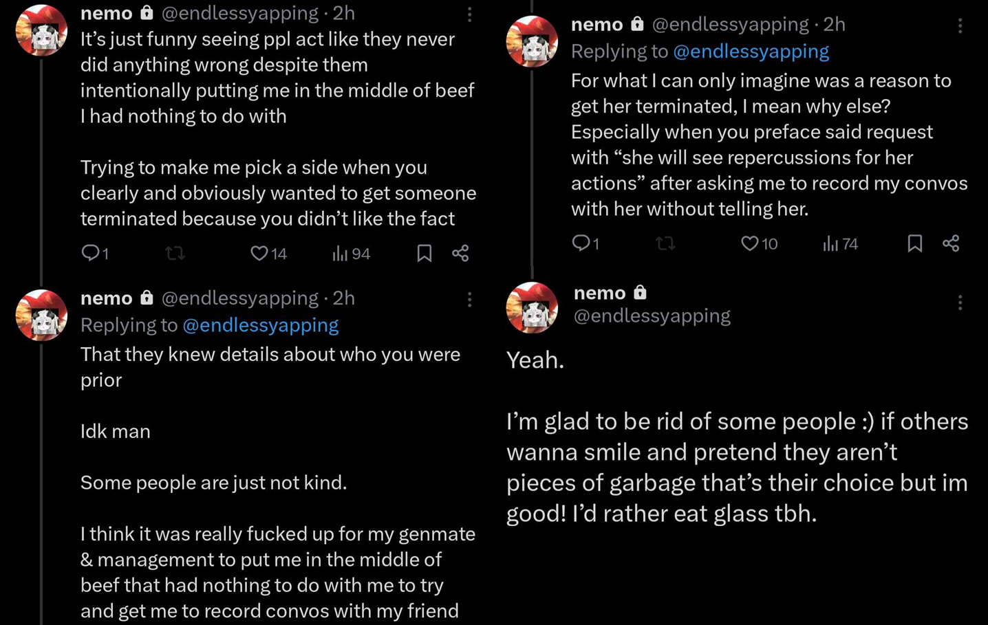
Task: Retweet the "For what I can" tweet
Action: [x=665, y=243]
